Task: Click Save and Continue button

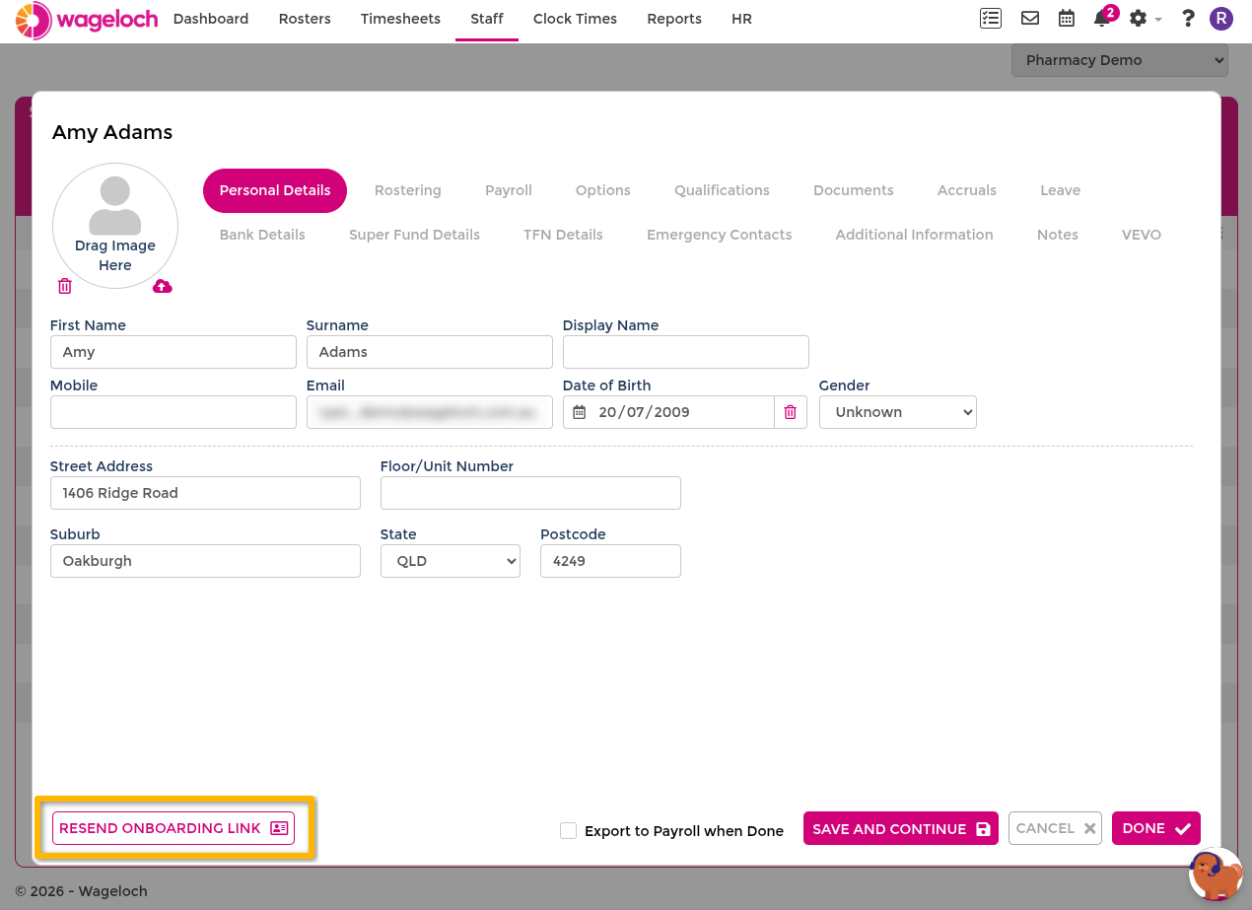Action: point(901,829)
